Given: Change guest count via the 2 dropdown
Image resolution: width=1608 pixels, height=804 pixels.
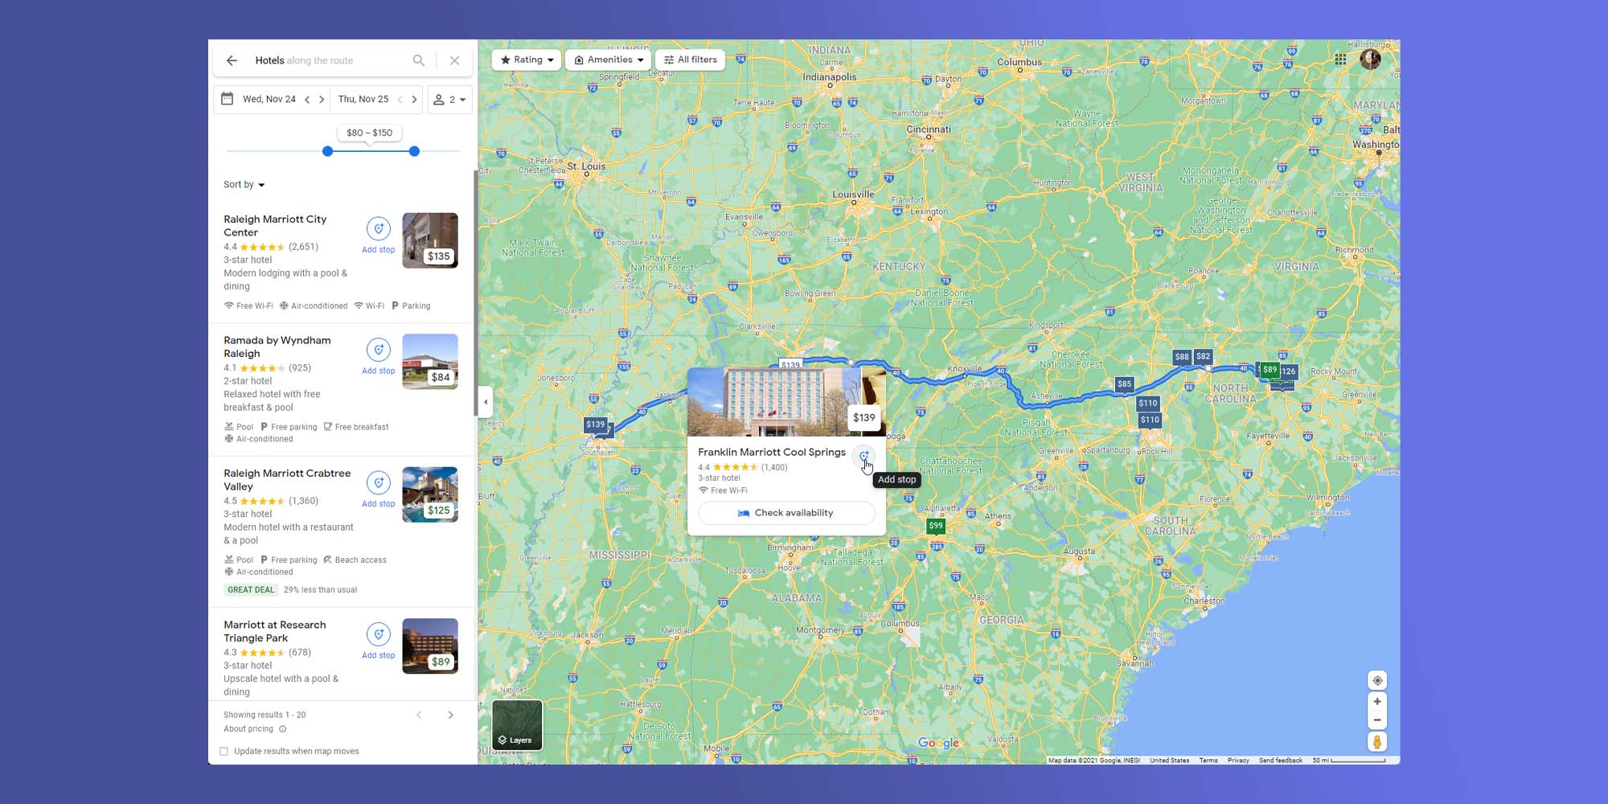Looking at the screenshot, I should coord(449,99).
